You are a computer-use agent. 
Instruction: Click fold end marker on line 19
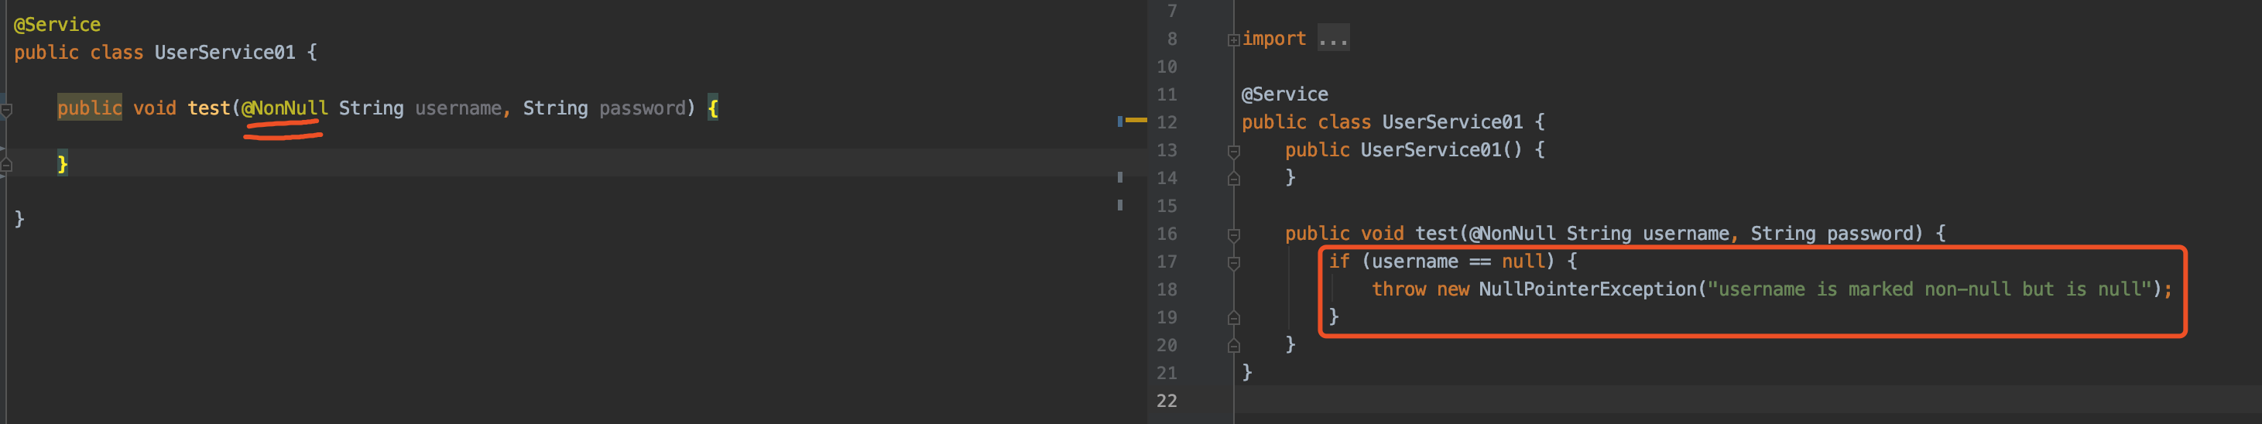1233,318
